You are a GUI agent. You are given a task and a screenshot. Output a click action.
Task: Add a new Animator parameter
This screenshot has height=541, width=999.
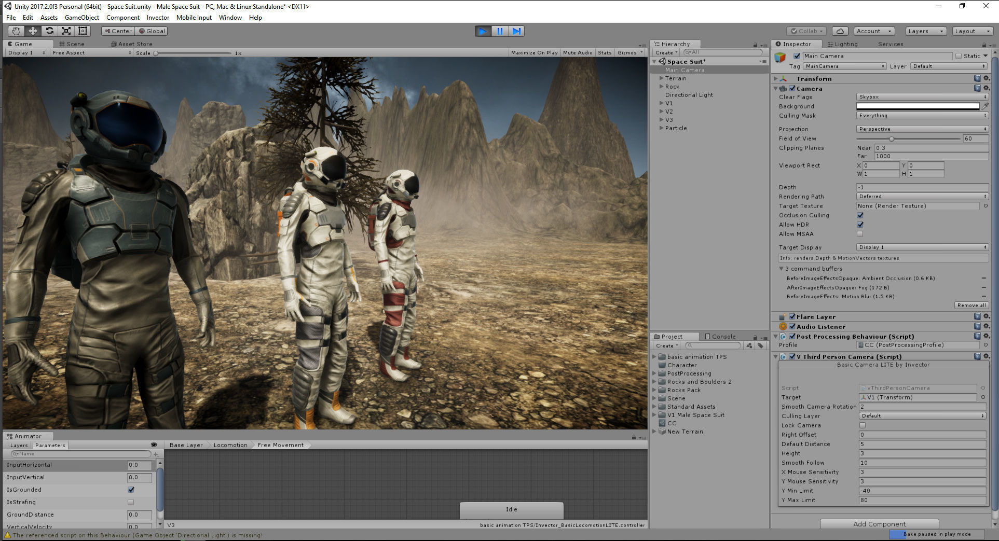[x=156, y=454]
